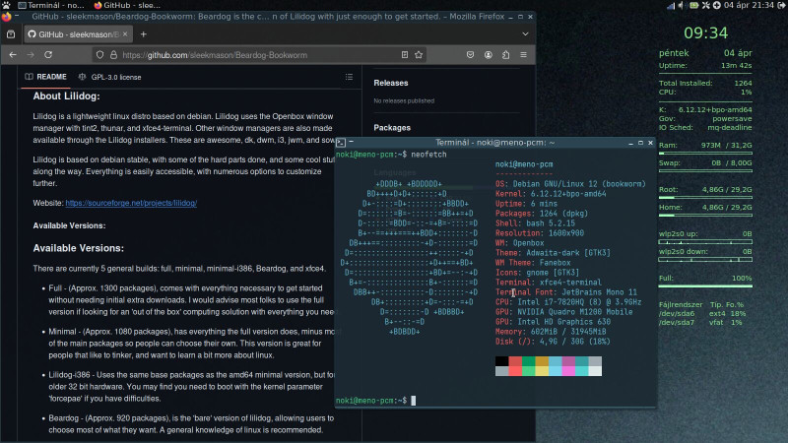This screenshot has width=788, height=443.
Task: Click the green color block in neofetch
Action: coord(528,361)
